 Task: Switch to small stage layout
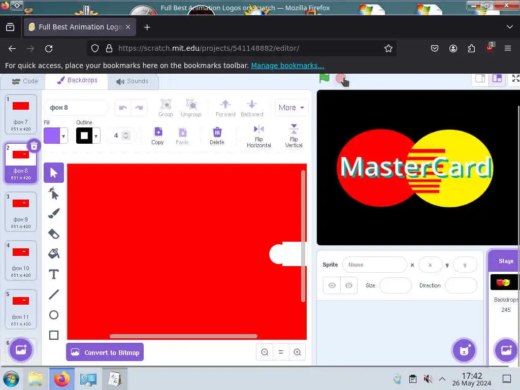coord(480,79)
